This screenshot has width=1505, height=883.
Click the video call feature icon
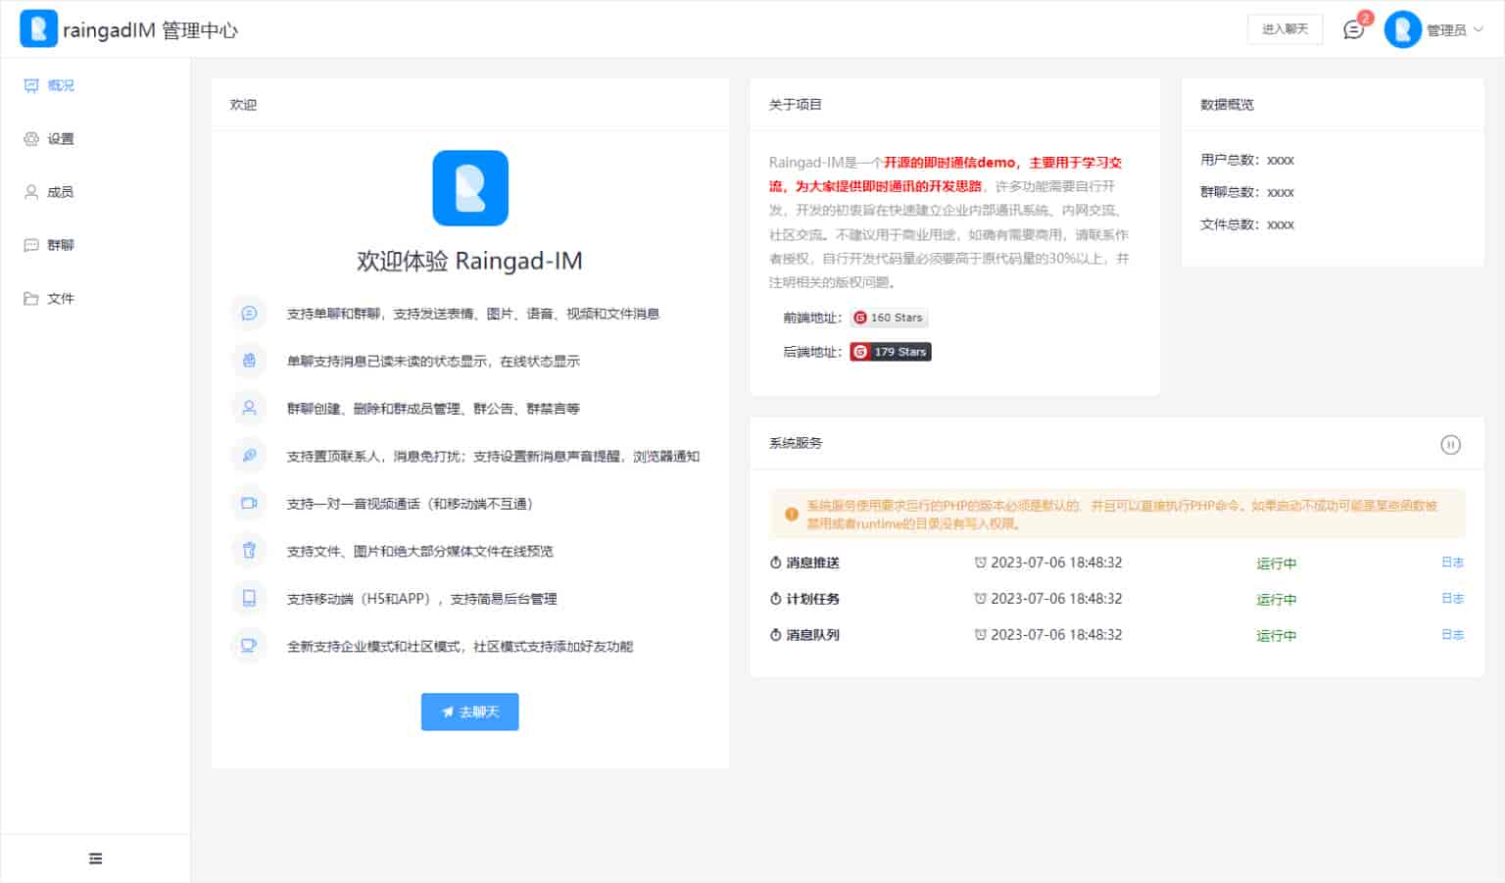249,503
